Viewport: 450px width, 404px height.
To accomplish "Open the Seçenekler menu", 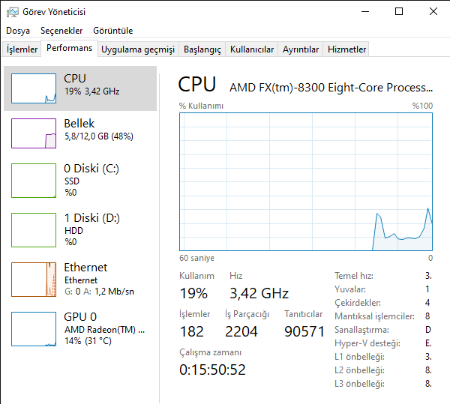I will point(61,31).
